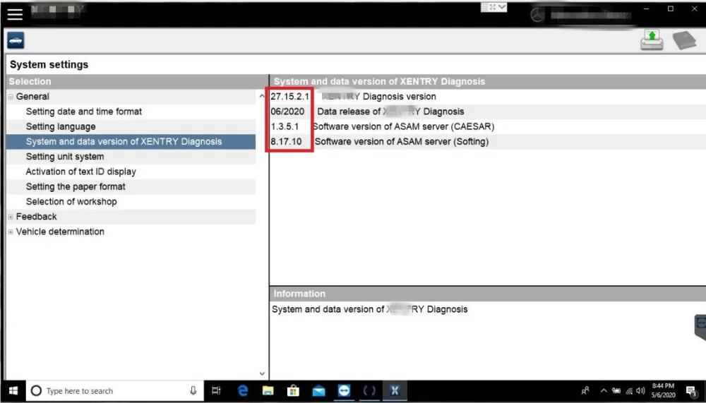This screenshot has width=706, height=403.
Task: Click the blue vehicle icon button
Action: (16, 40)
